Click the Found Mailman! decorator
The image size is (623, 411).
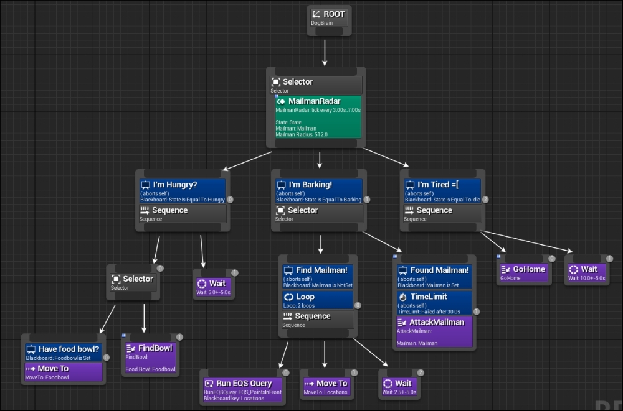tap(434, 277)
